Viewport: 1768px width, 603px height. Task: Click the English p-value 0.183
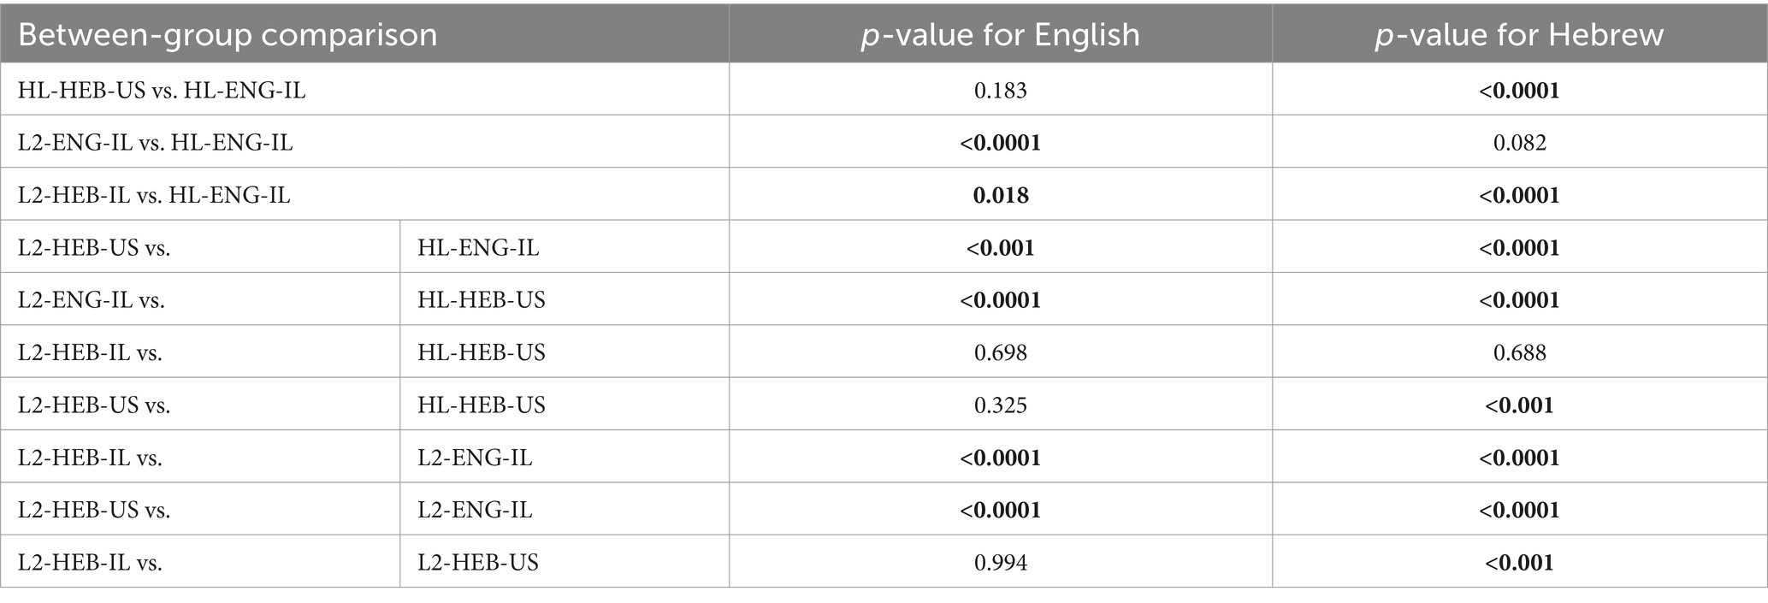click(1000, 90)
